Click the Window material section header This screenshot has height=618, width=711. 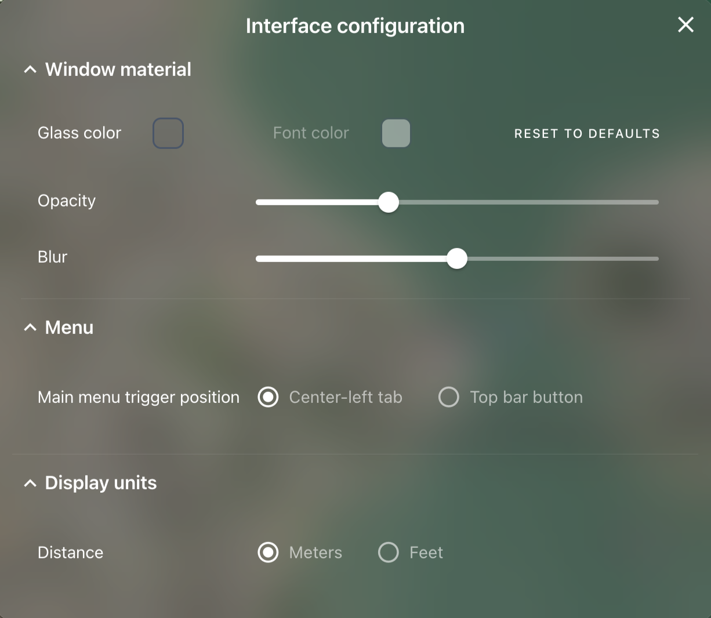pyautogui.click(x=118, y=69)
